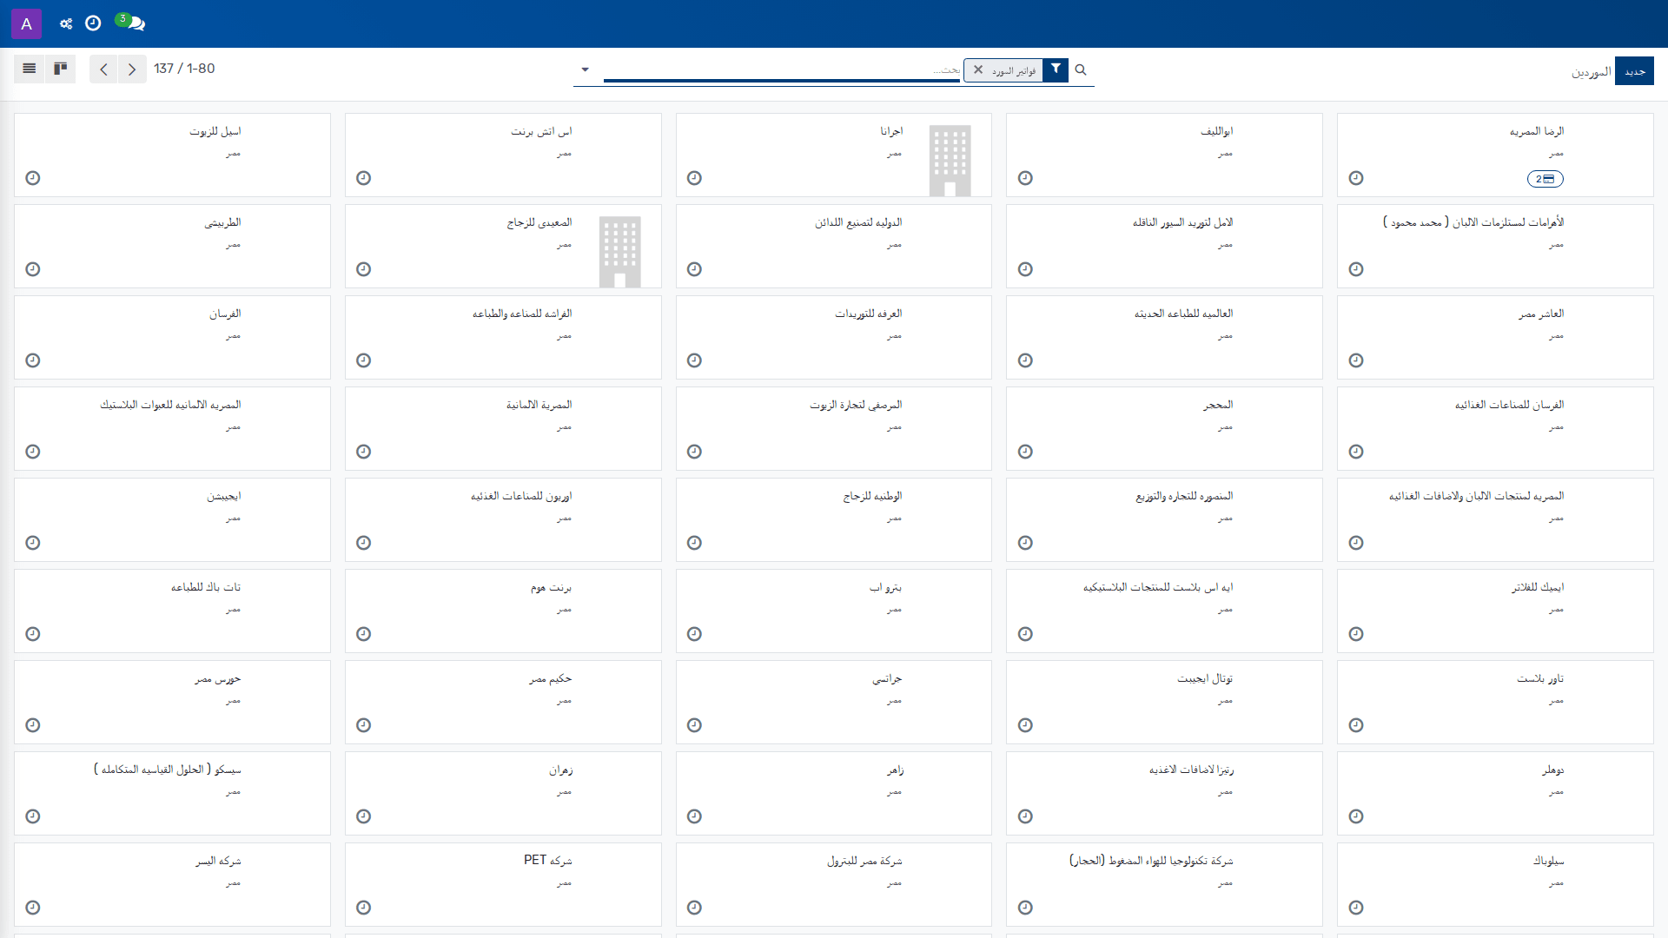Open the العالميه للطباعه الحديثه vendor name
The height and width of the screenshot is (938, 1668).
click(1183, 314)
